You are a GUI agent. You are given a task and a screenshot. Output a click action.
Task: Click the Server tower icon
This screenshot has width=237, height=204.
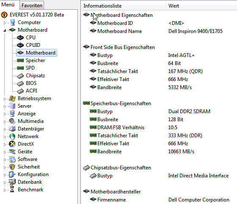(12, 106)
